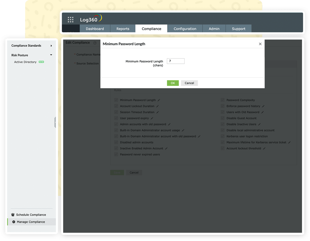This screenshot has height=241, width=310.
Task: Edit Built-in Domain Administrator account with old password pencil
Action: coord(199,136)
